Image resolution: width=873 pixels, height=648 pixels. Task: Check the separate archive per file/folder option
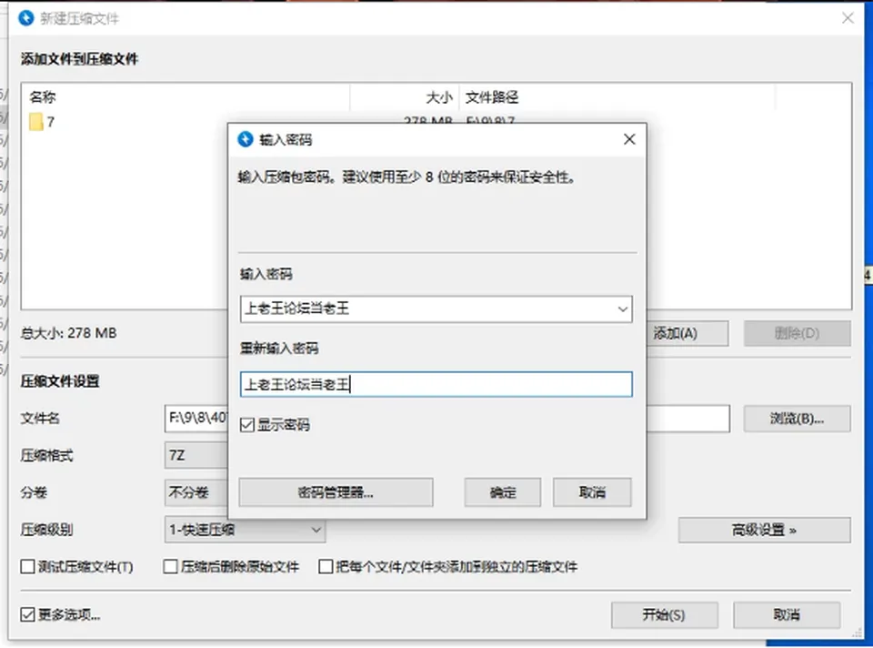coord(326,567)
